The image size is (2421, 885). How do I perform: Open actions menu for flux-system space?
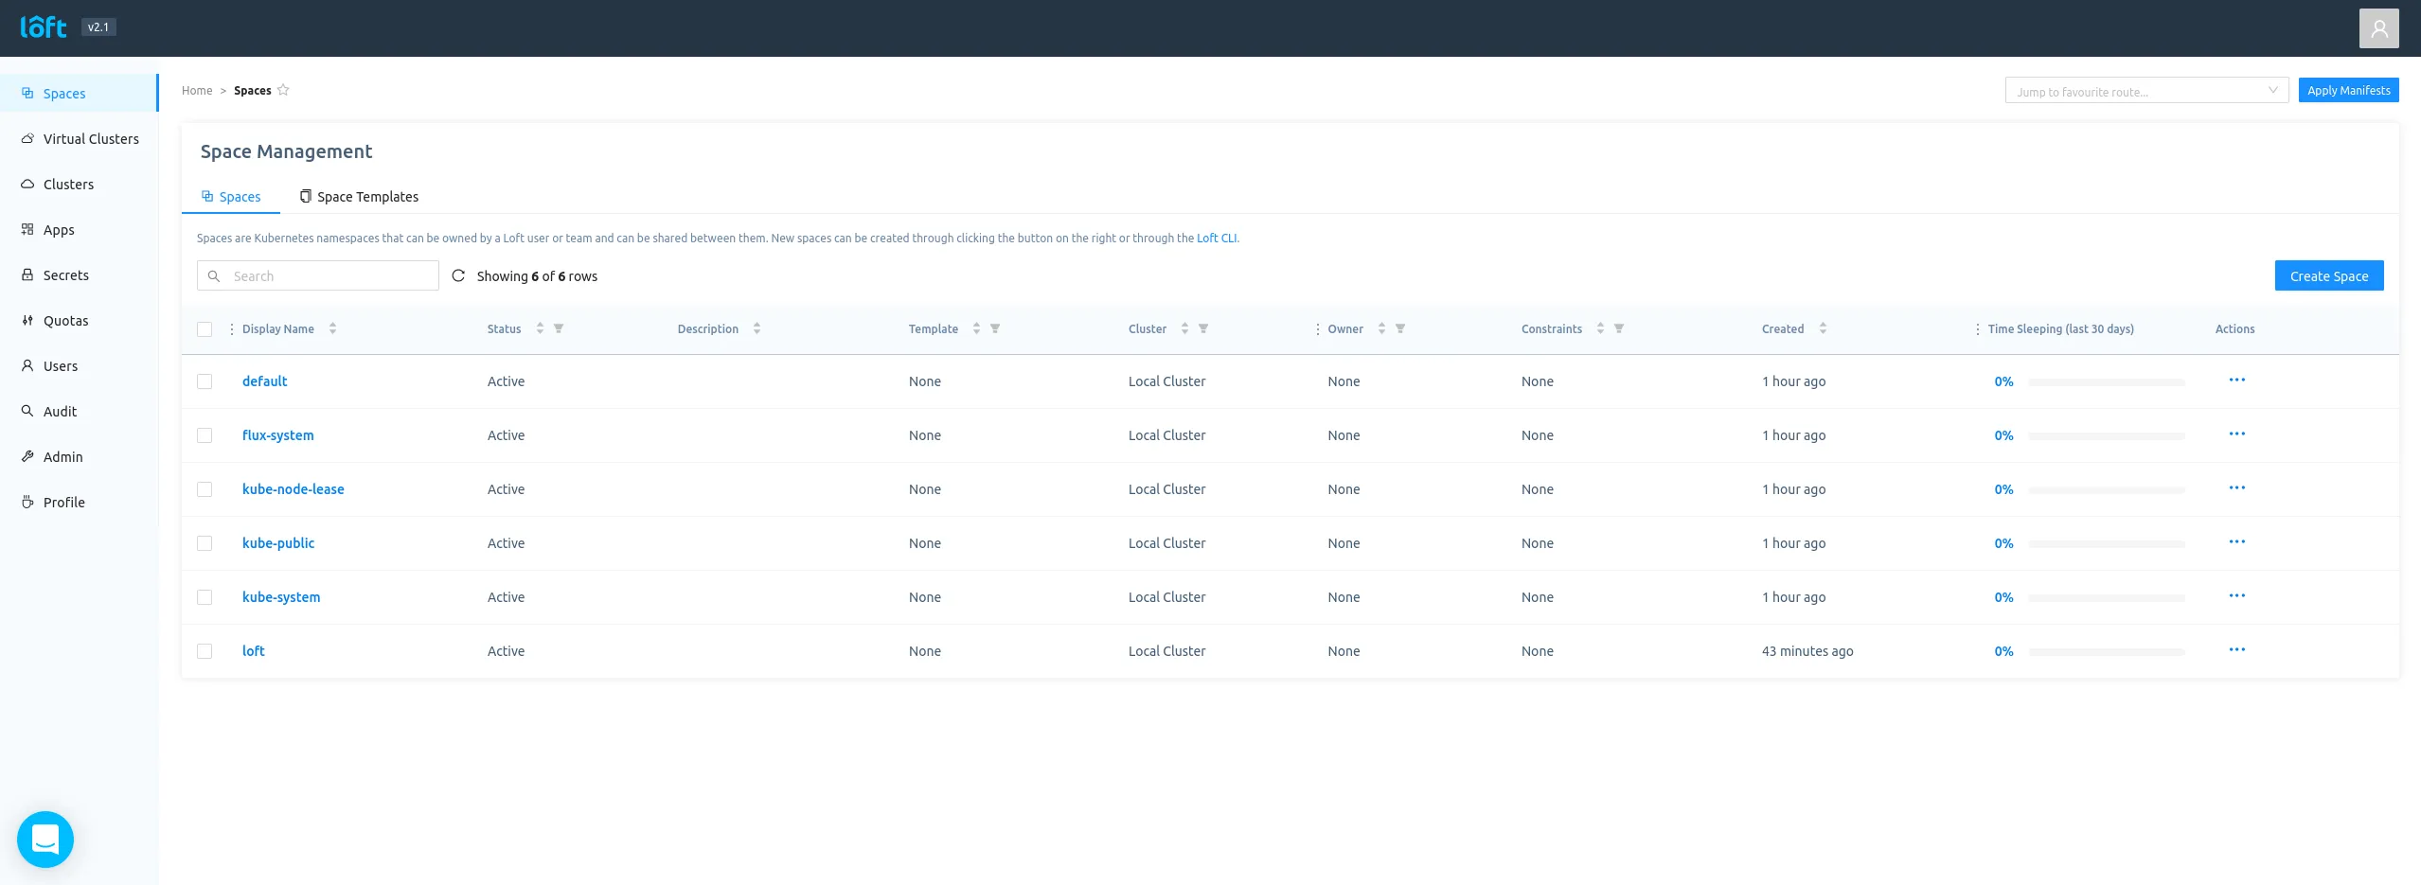pyautogui.click(x=2236, y=434)
